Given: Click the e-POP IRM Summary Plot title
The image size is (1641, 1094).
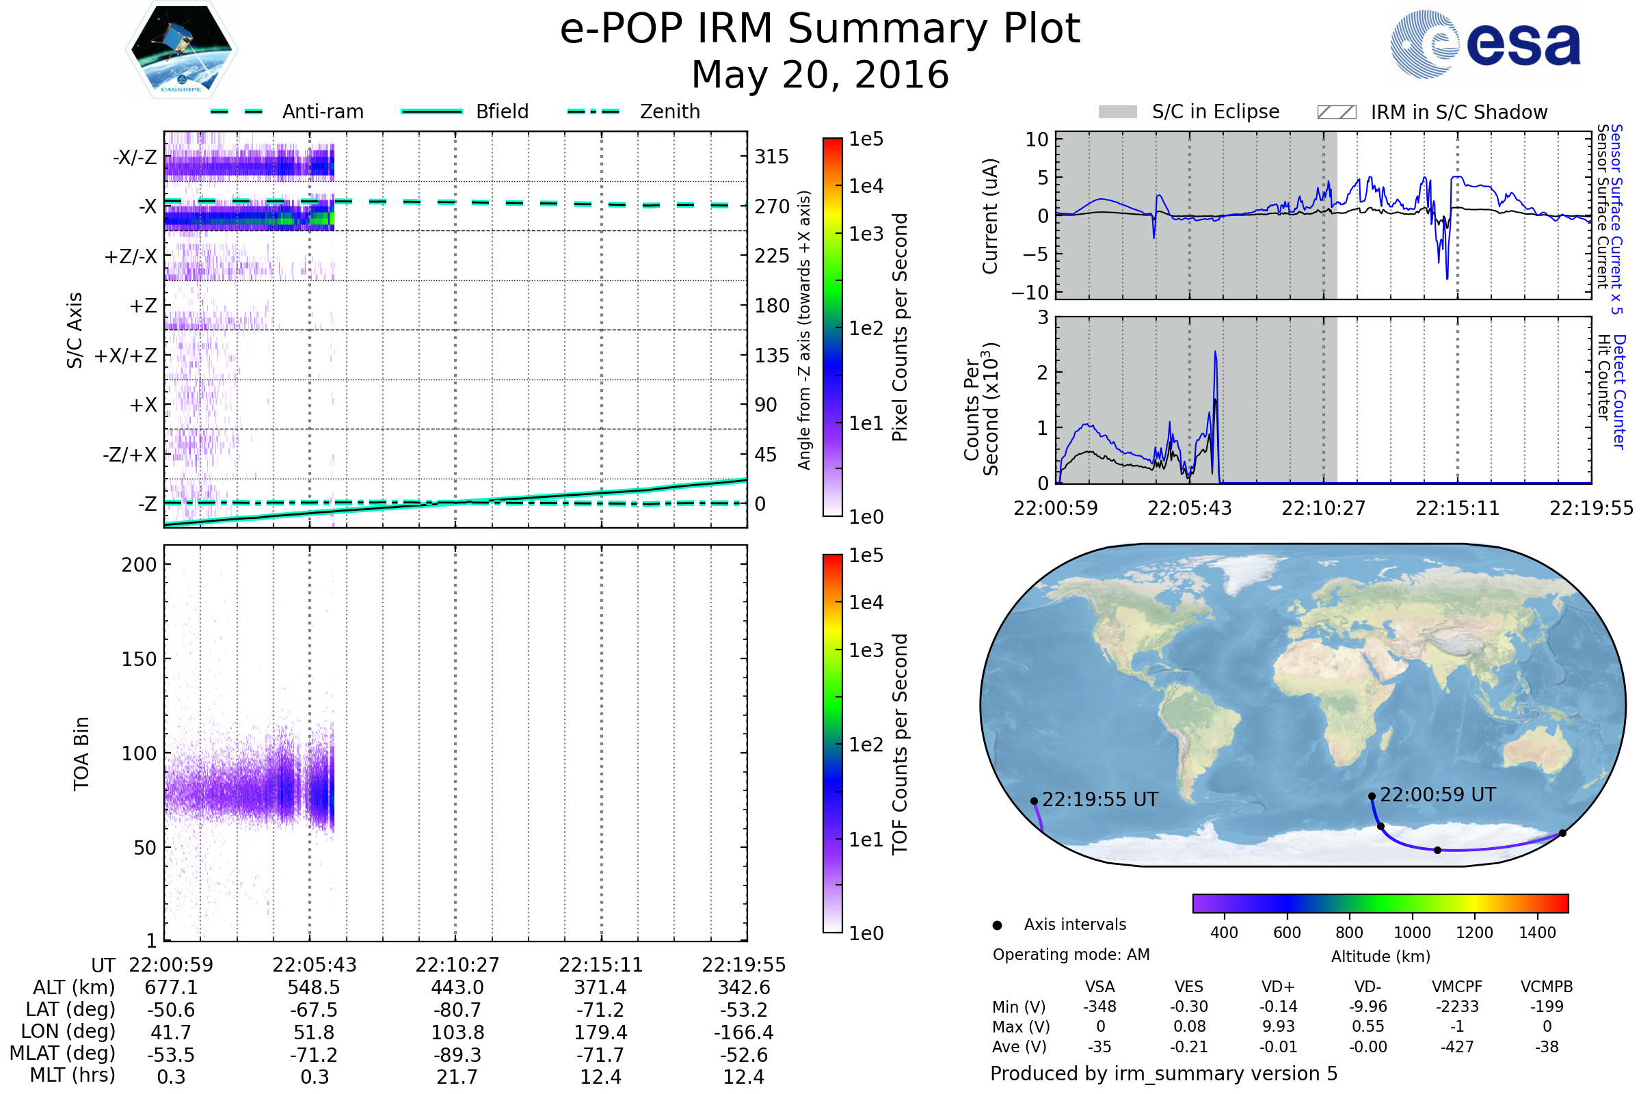Looking at the screenshot, I should point(820,29).
